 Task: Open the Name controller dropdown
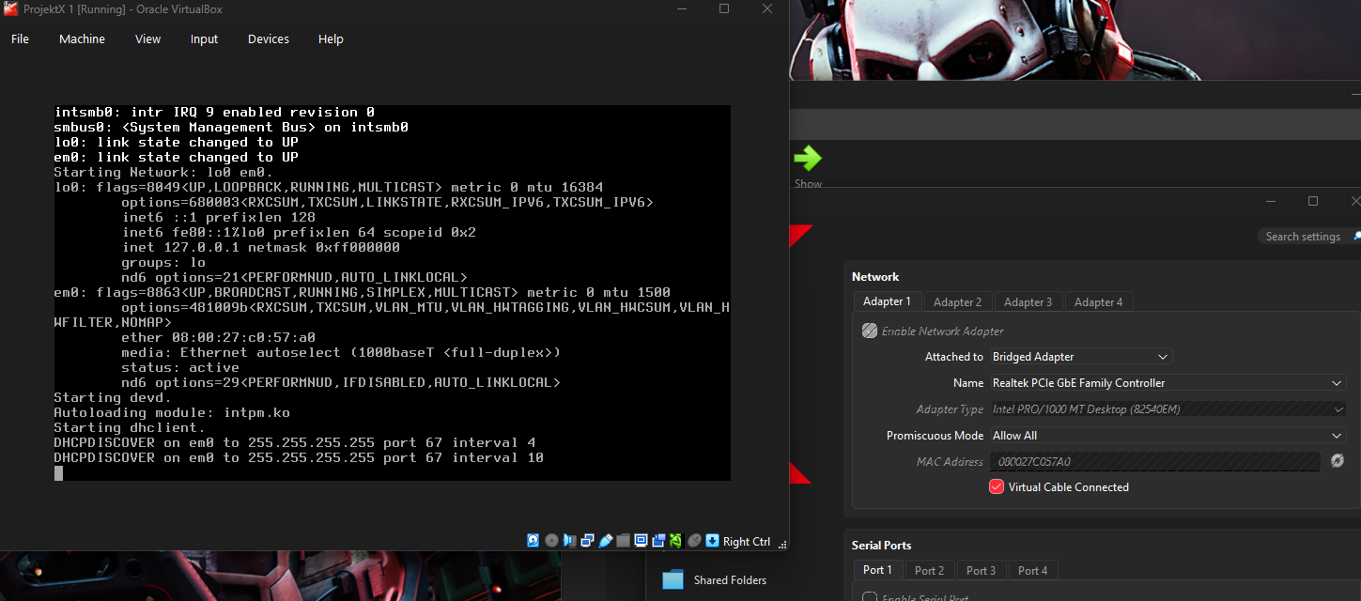coord(1168,382)
